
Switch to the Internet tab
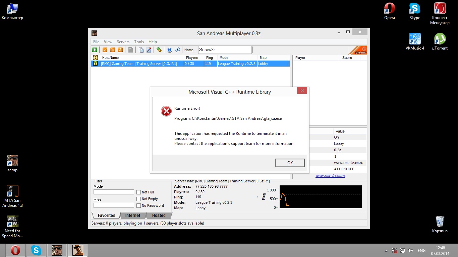[x=133, y=216]
